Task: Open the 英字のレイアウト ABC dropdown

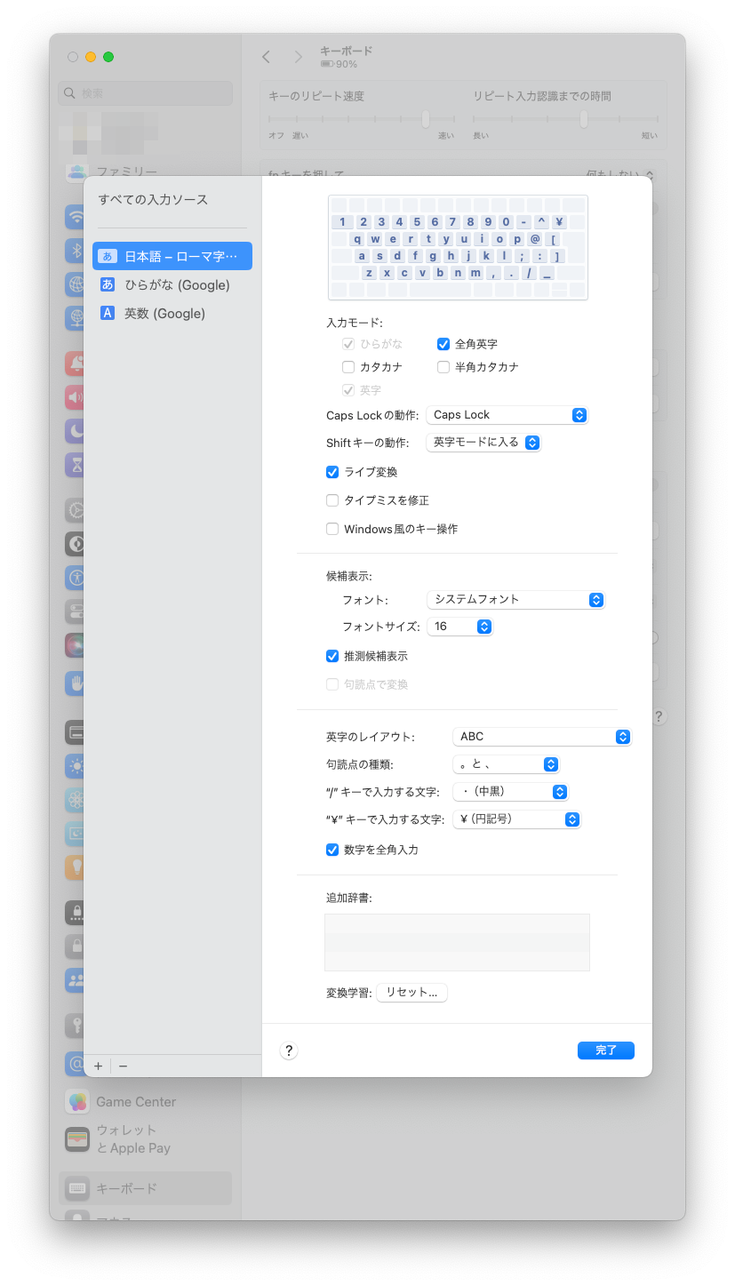Action: pos(541,737)
